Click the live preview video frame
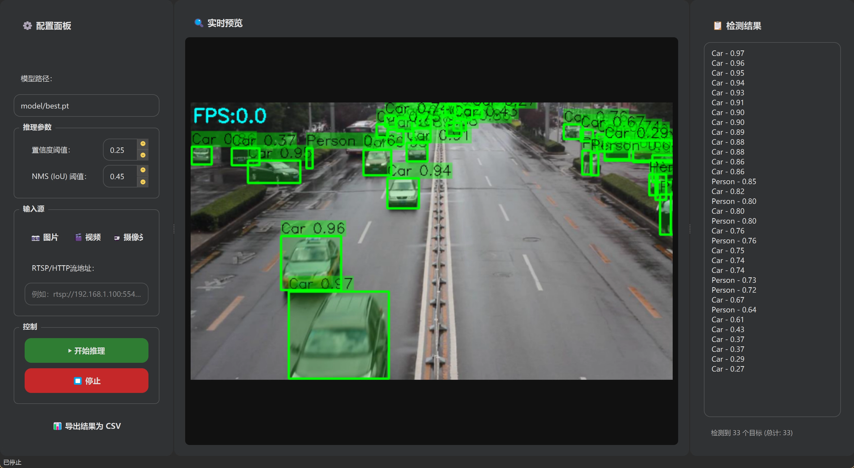854x468 pixels. (x=431, y=241)
